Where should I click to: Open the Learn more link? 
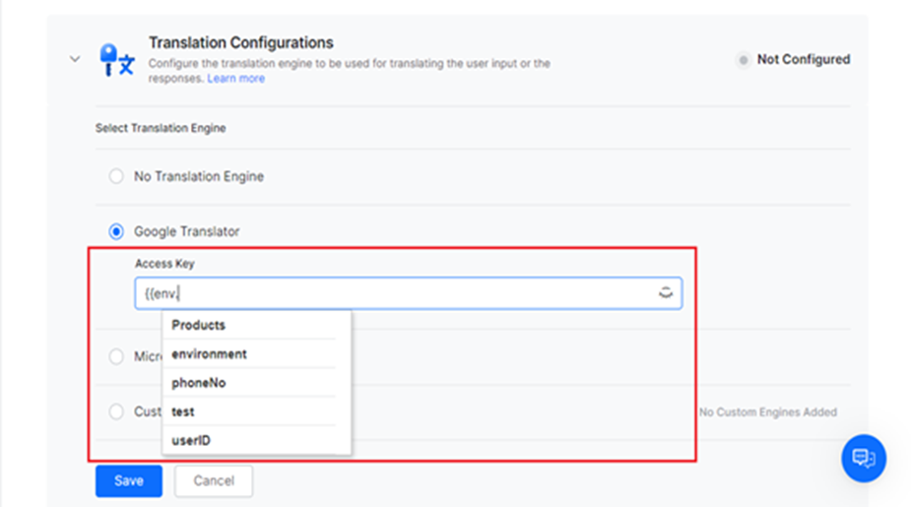click(235, 79)
